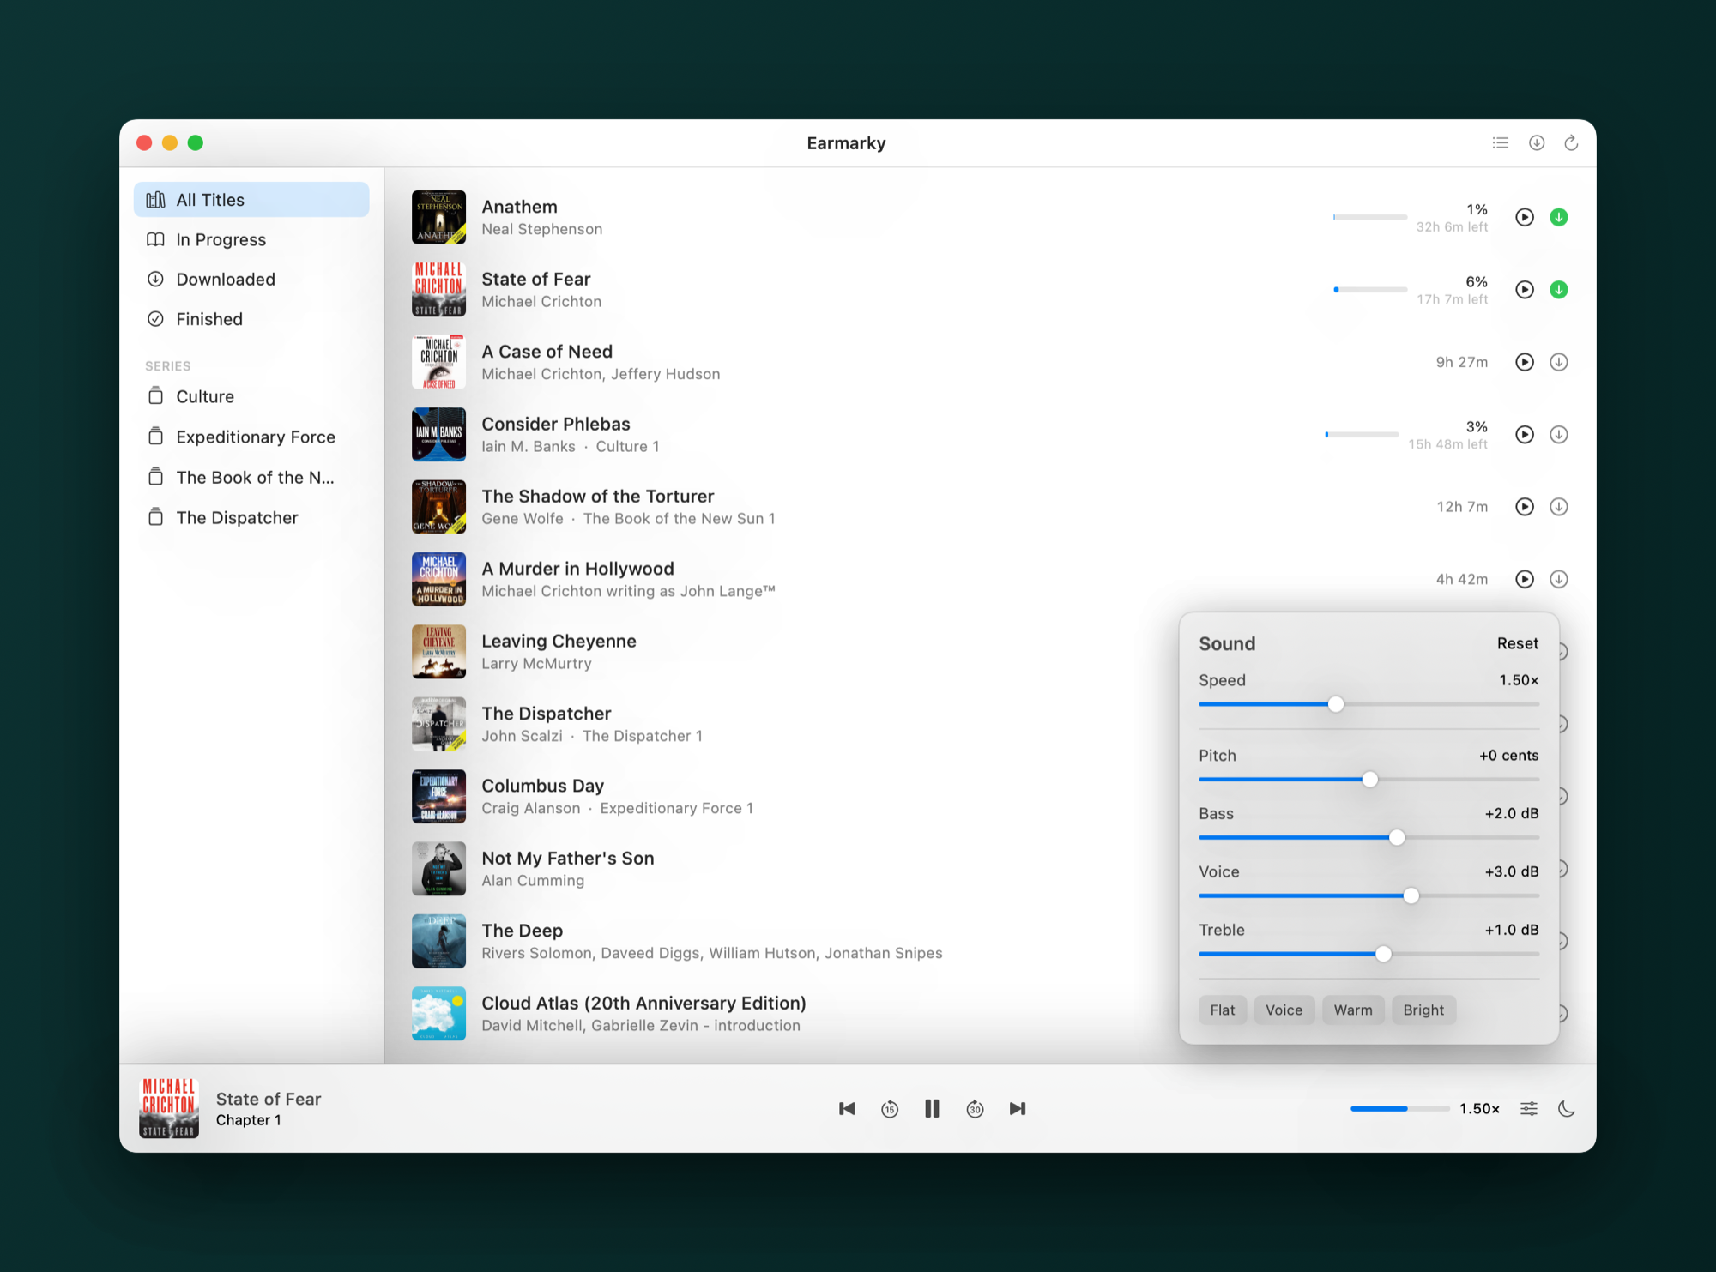The height and width of the screenshot is (1272, 1716).
Task: Click the Culture 1 series label
Action: point(628,447)
